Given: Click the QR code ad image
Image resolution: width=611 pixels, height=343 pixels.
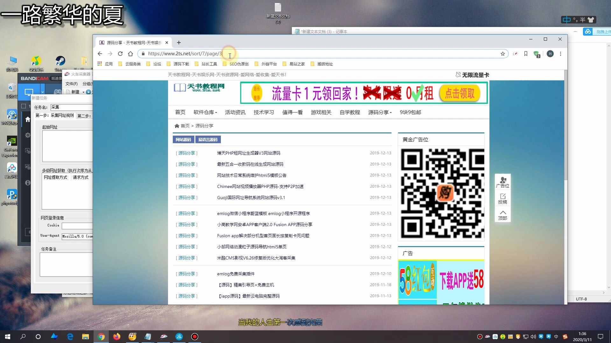Looking at the screenshot, I should pos(443,193).
